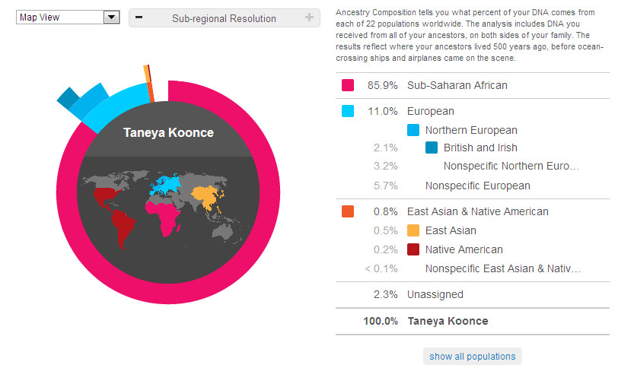This screenshot has width=634, height=384.
Task: Click the East Asian & Native American orange swatch
Action: pos(348,211)
